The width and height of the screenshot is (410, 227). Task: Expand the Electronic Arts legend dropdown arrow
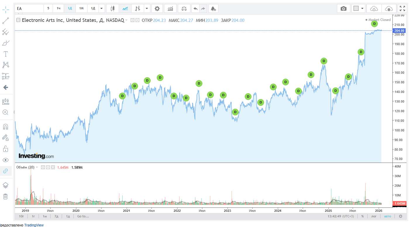(x=126, y=20)
